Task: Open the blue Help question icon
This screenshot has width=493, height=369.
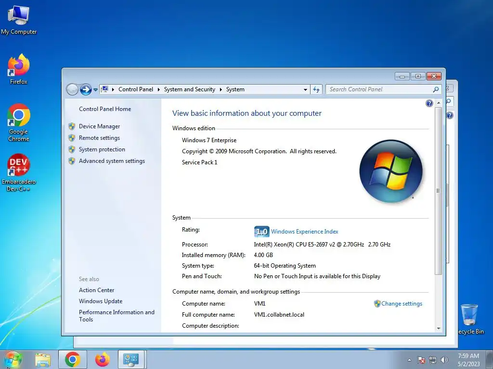Action: (429, 103)
